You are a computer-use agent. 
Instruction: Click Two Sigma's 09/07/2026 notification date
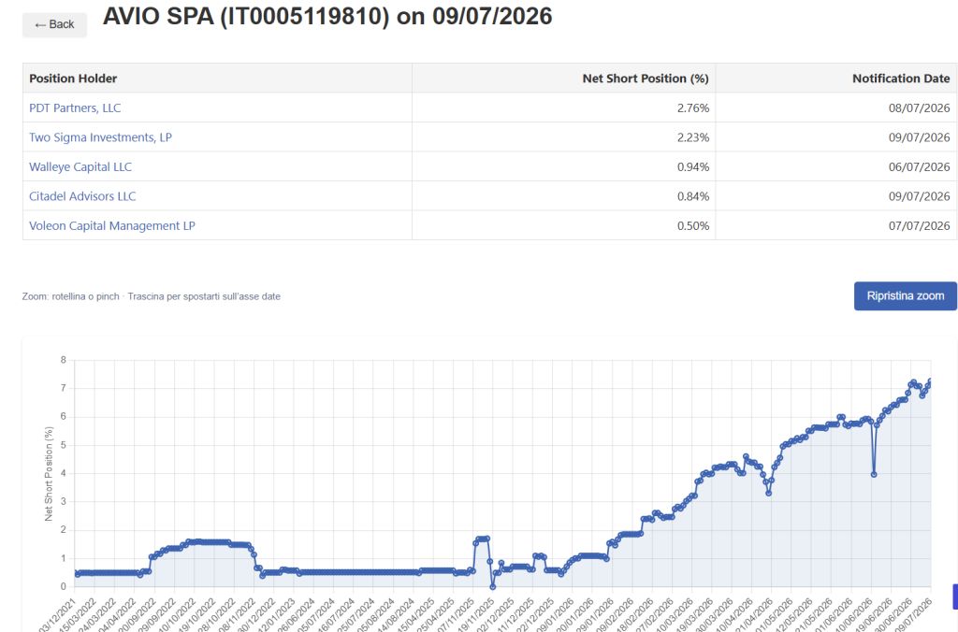coord(919,137)
